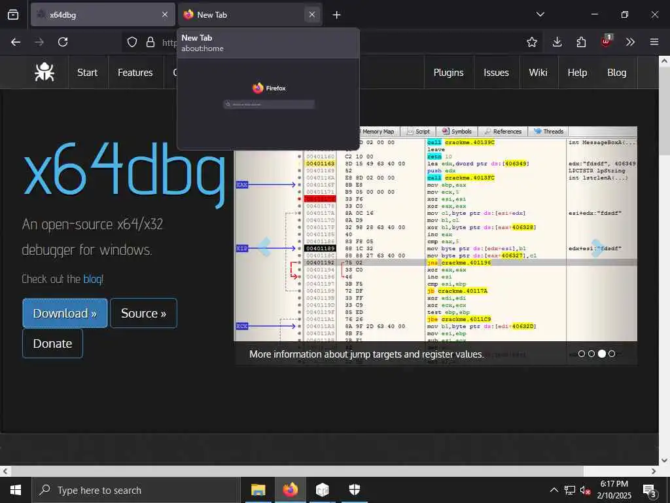670x503 pixels.
Task: Open the Issues nav item
Action: click(496, 73)
